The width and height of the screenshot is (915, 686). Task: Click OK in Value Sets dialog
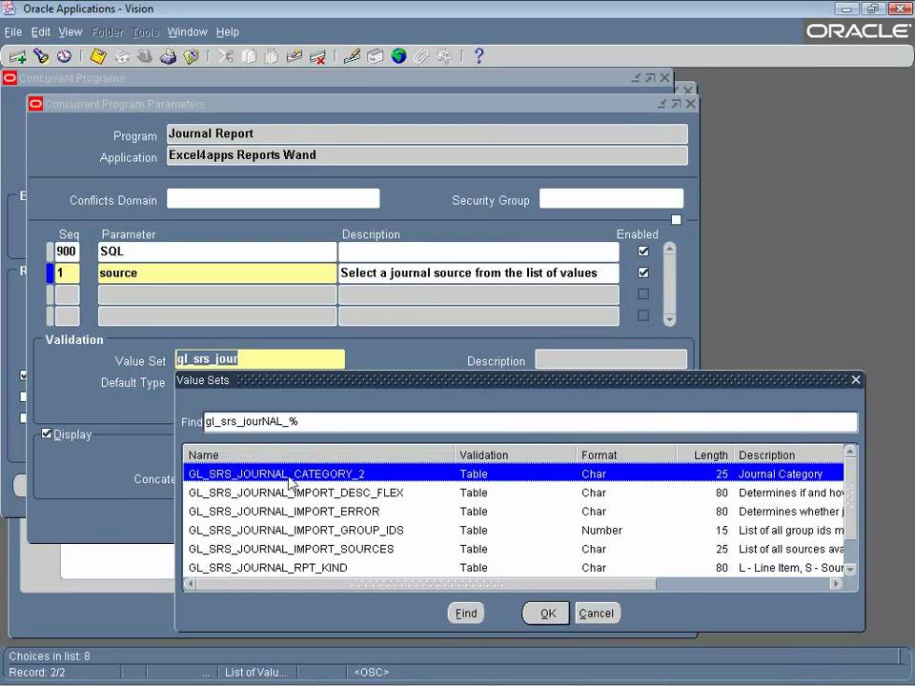pos(547,613)
